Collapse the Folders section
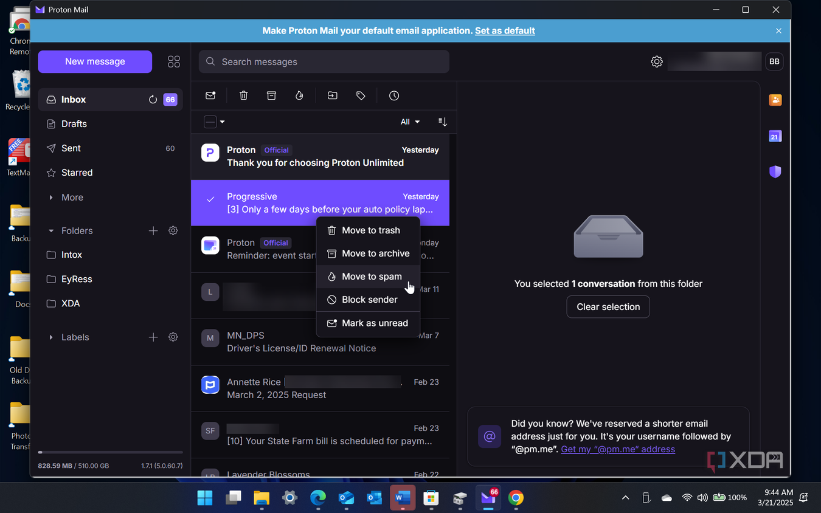This screenshot has height=513, width=821. pyautogui.click(x=51, y=231)
